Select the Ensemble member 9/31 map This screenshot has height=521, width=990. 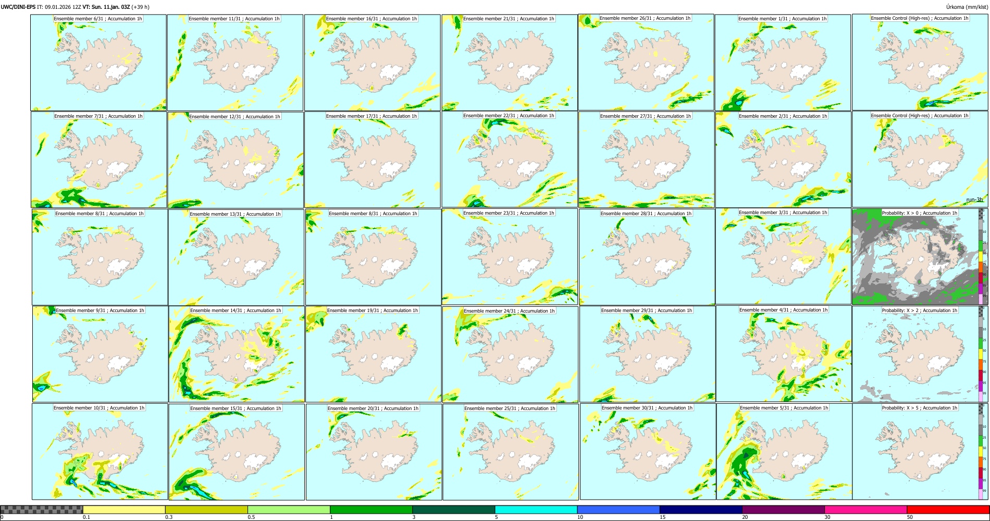pos(100,354)
